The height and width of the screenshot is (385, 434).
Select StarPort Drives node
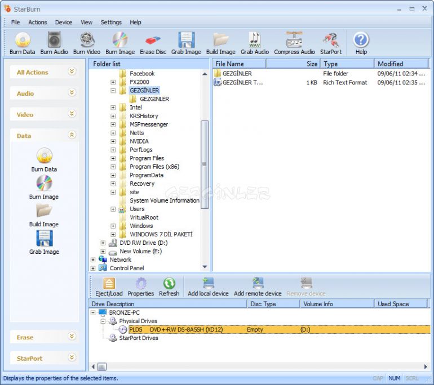pyautogui.click(x=139, y=338)
